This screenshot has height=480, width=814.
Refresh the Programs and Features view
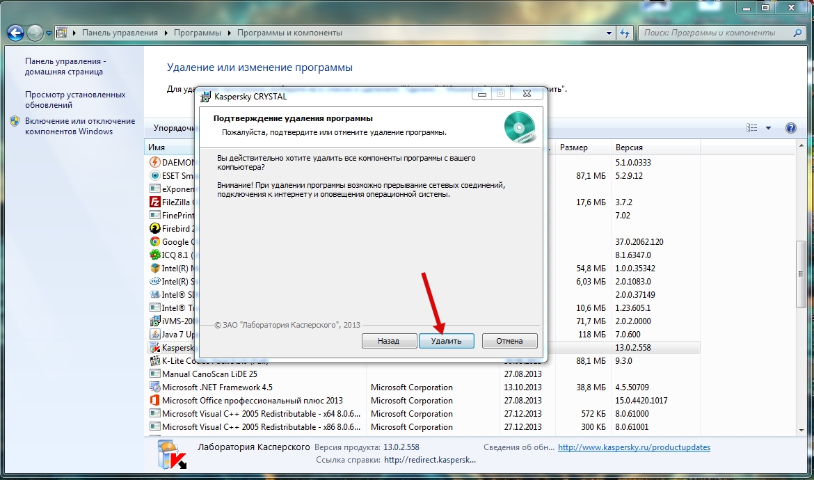click(x=625, y=33)
